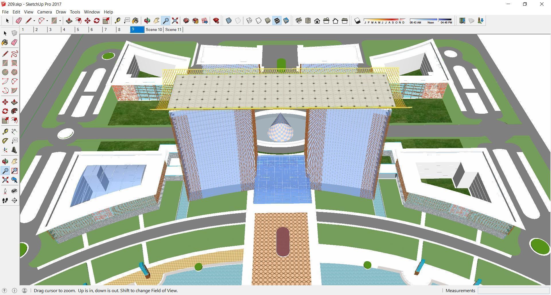Select the Move tool in the top toolbar
Image resolution: width=551 pixels, height=295 pixels.
87,21
